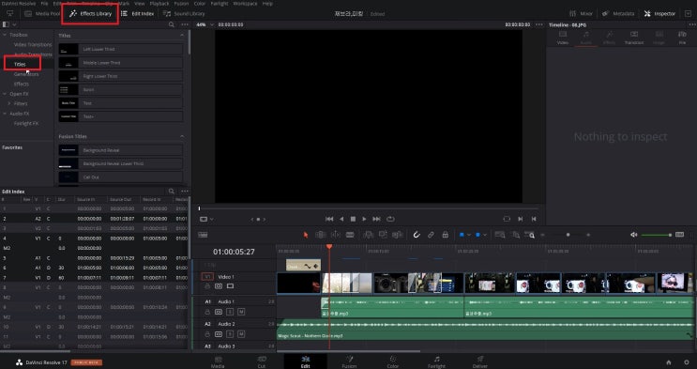Select the Text+ title preset

pos(120,116)
